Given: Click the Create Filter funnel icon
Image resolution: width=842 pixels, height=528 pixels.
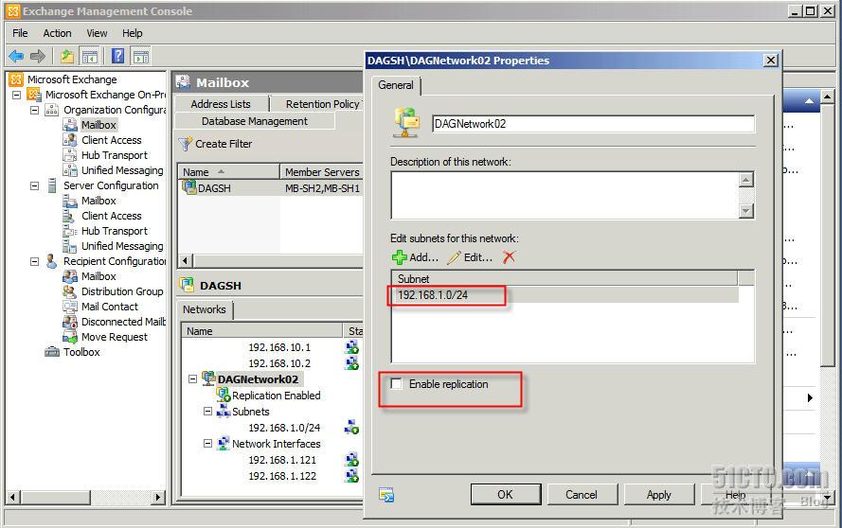Looking at the screenshot, I should [x=186, y=144].
